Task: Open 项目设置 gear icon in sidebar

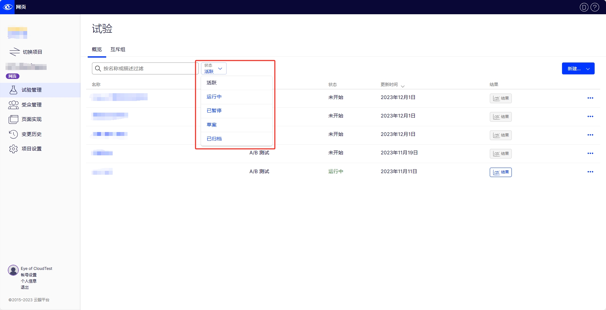Action: coord(13,149)
